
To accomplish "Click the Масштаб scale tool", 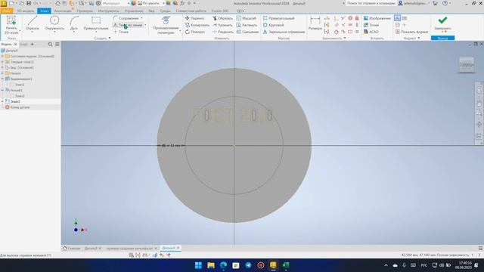I will [x=247, y=18].
